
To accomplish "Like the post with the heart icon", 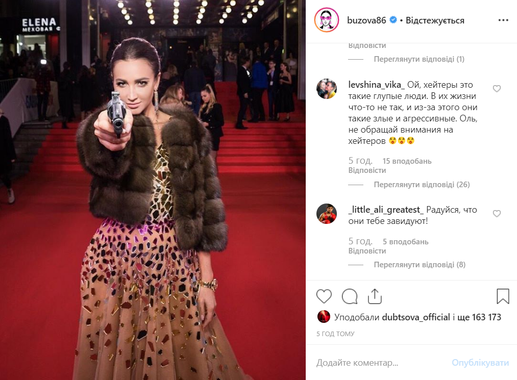I will pos(324,296).
